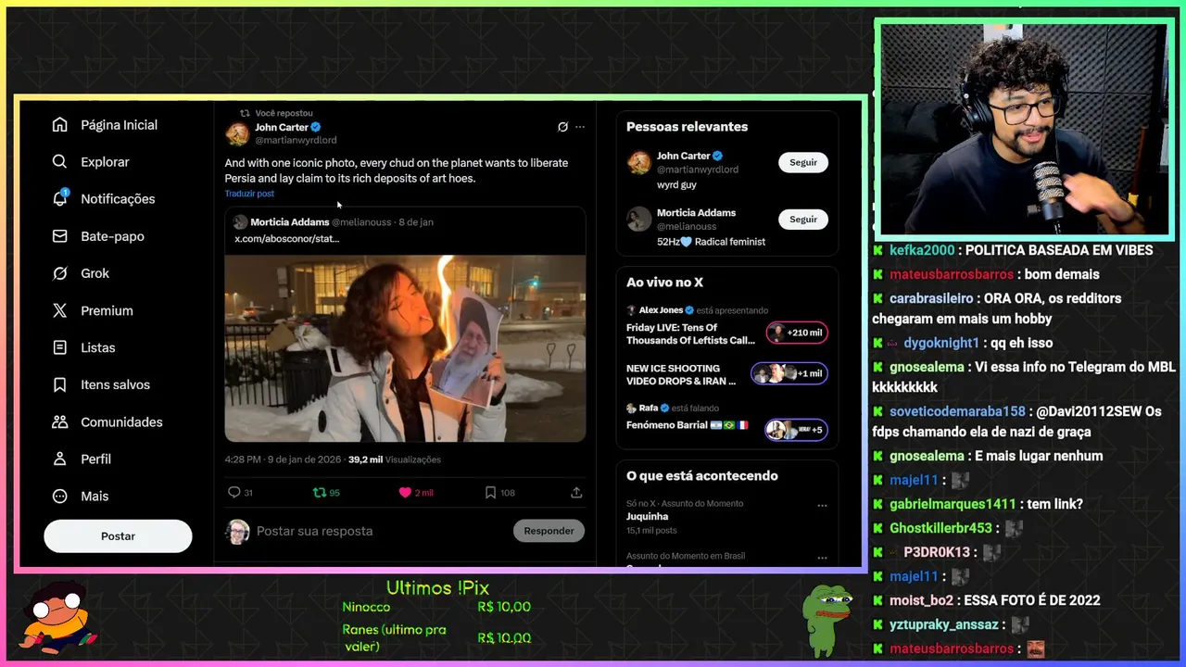This screenshot has width=1186, height=667.
Task: Open Página Inicial home icon
Action: point(60,124)
